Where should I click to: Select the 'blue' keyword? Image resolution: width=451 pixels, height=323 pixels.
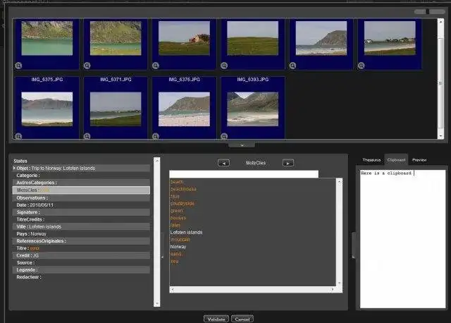175,196
